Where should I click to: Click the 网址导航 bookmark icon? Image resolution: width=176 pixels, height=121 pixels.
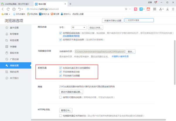pos(29,14)
